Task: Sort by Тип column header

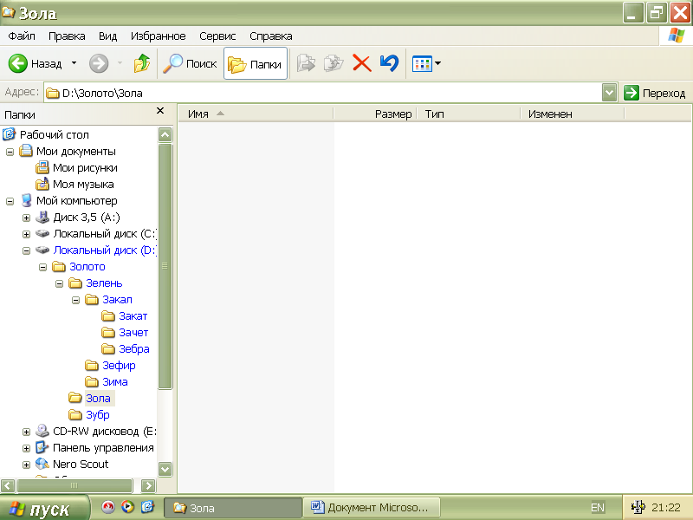Action: click(x=469, y=114)
